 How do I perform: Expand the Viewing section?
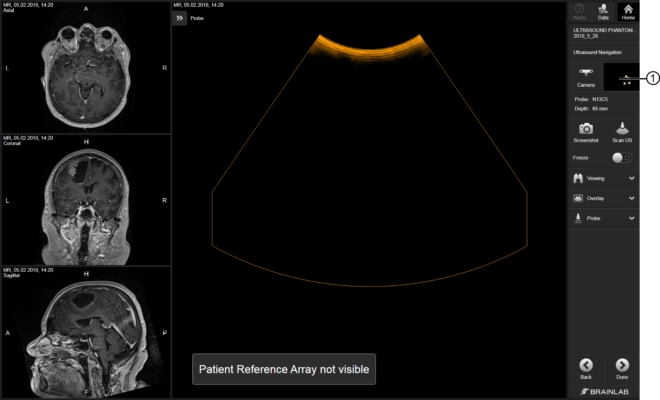pos(604,178)
